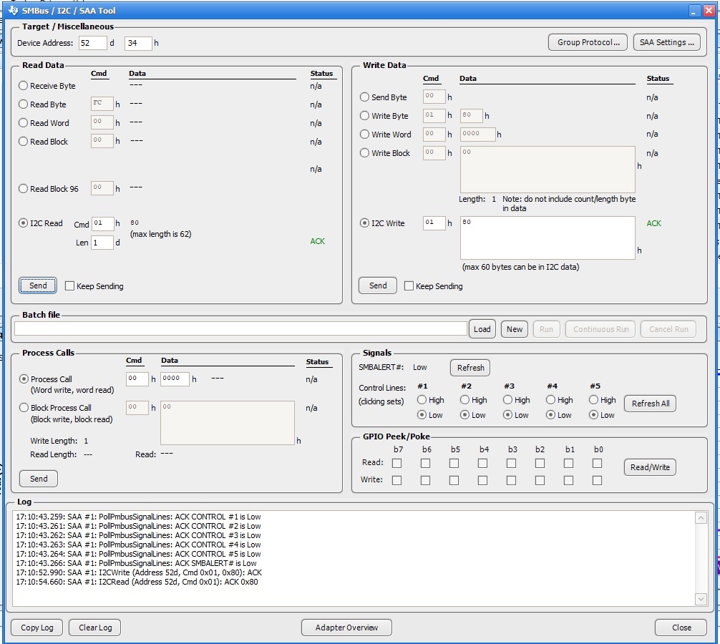Click Send in the Write Data panel
This screenshot has height=644, width=720.
(x=377, y=286)
